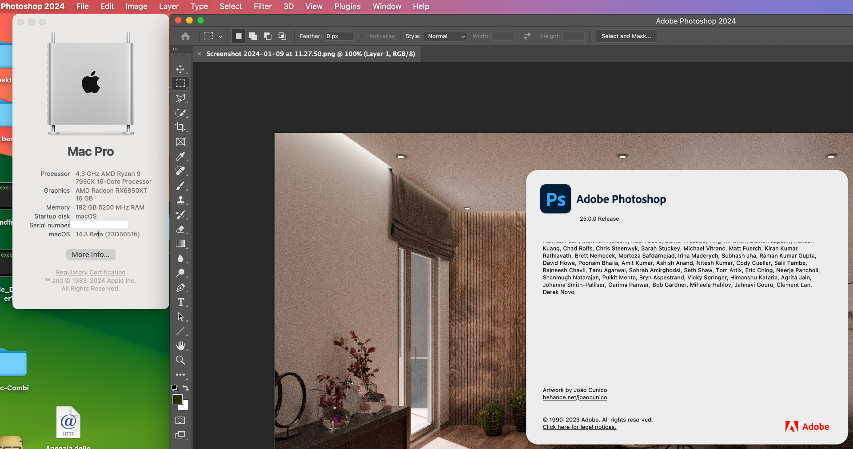Viewport: 853px width, 449px height.
Task: Open the Filter menu
Action: click(263, 6)
